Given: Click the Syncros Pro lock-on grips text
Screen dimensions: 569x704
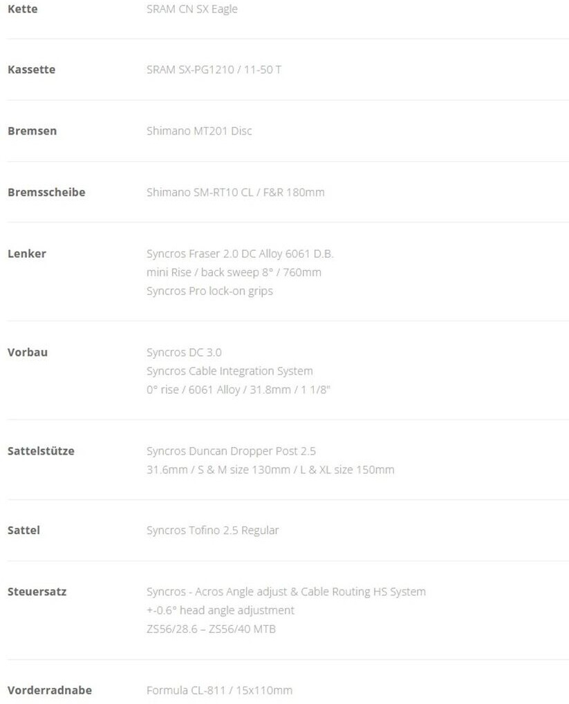Looking at the screenshot, I should point(209,291).
